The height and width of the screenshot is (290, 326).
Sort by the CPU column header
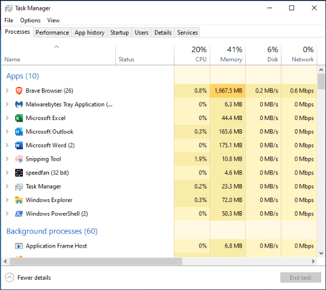pyautogui.click(x=192, y=54)
